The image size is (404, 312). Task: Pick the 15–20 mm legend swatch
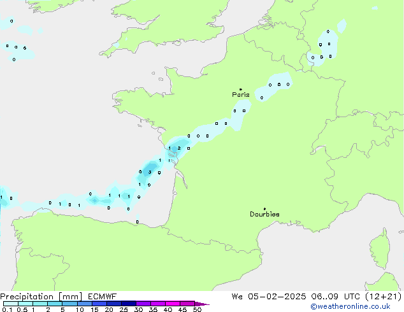pyautogui.click(x=99, y=304)
